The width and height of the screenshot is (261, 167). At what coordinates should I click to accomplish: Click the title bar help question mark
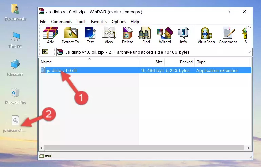coord(229,11)
